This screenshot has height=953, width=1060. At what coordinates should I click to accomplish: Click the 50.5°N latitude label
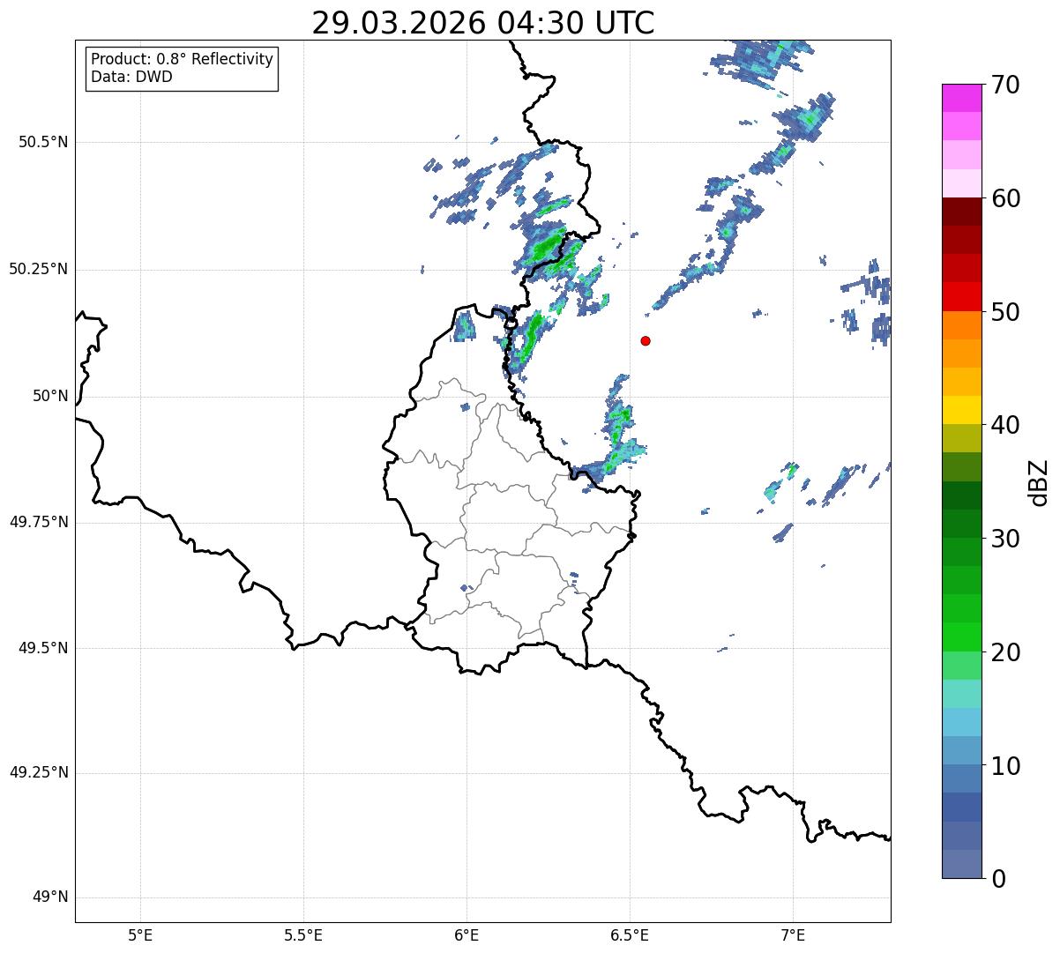[x=43, y=142]
